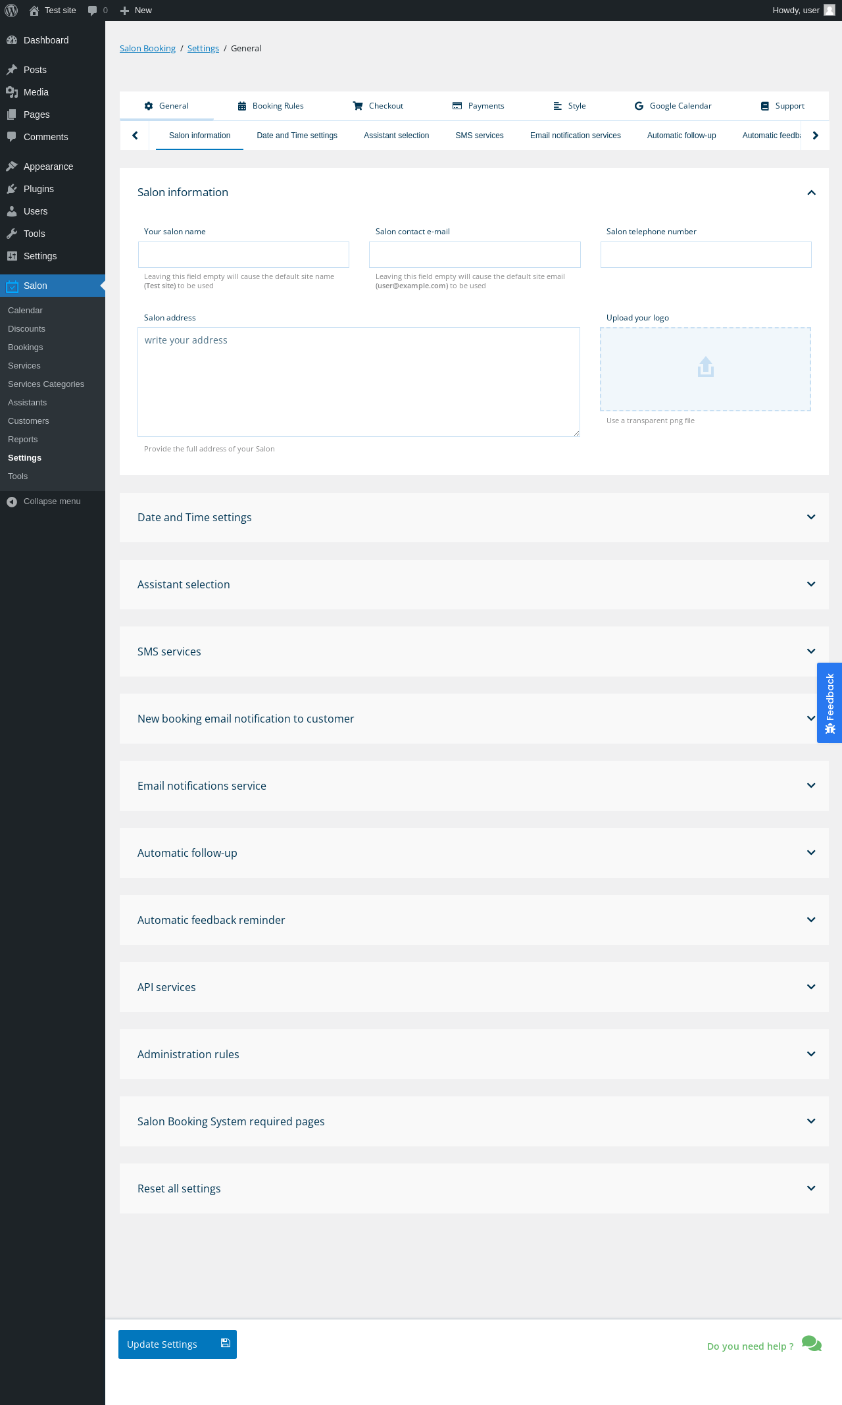Click the Collapse menu arrow icon

[x=12, y=501]
